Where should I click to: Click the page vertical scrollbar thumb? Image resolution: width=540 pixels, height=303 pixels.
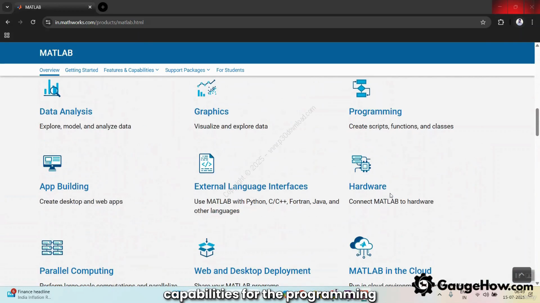(537, 122)
